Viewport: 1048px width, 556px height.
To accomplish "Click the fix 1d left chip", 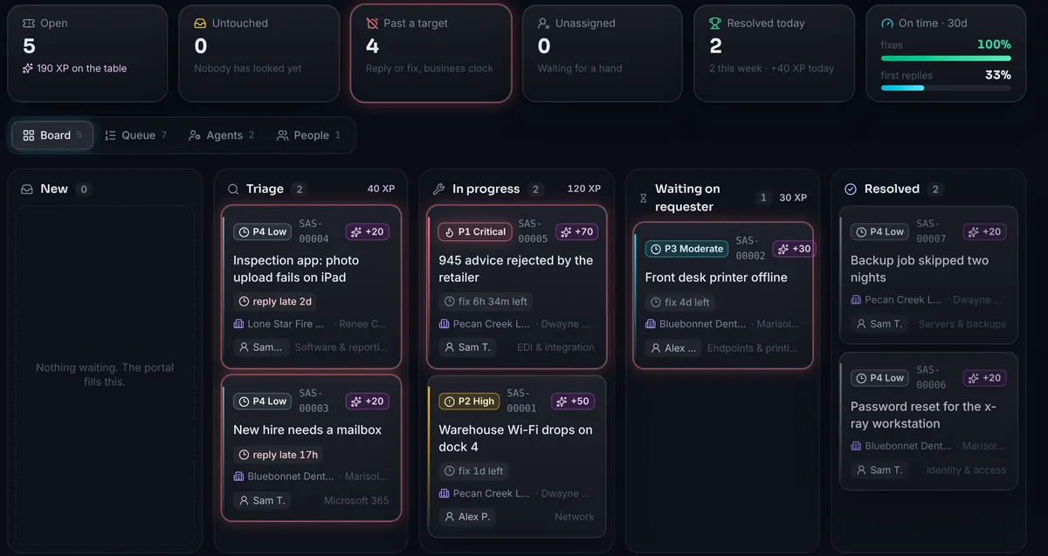I will [x=474, y=471].
